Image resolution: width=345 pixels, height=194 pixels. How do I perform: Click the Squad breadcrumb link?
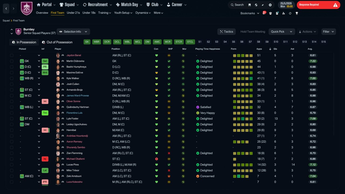point(6,21)
